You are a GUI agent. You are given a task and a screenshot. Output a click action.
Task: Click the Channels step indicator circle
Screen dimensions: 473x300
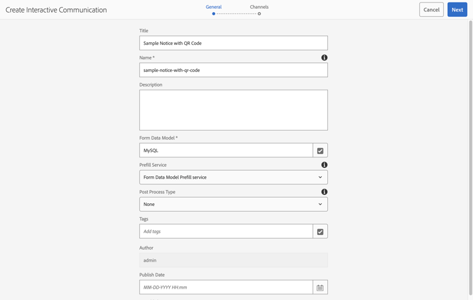[259, 14]
